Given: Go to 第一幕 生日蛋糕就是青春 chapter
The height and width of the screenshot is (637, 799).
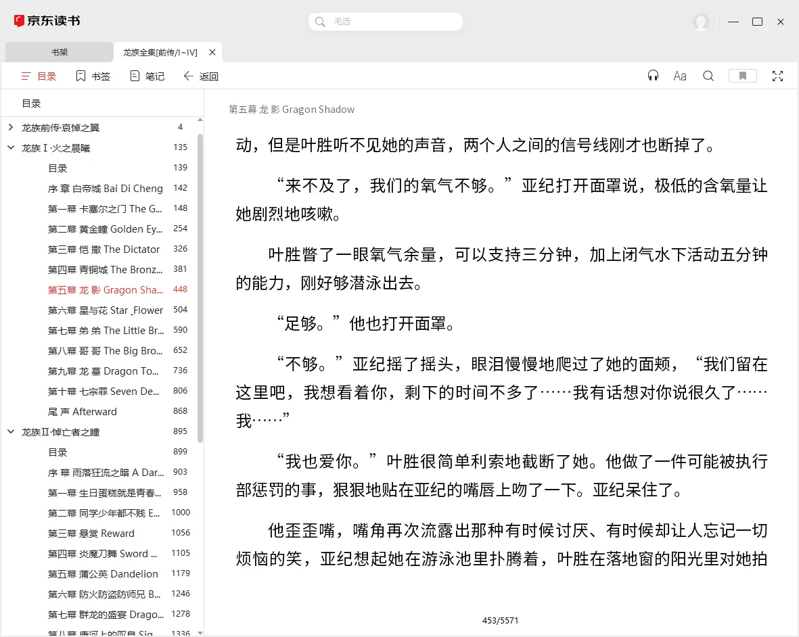Looking at the screenshot, I should point(104,493).
